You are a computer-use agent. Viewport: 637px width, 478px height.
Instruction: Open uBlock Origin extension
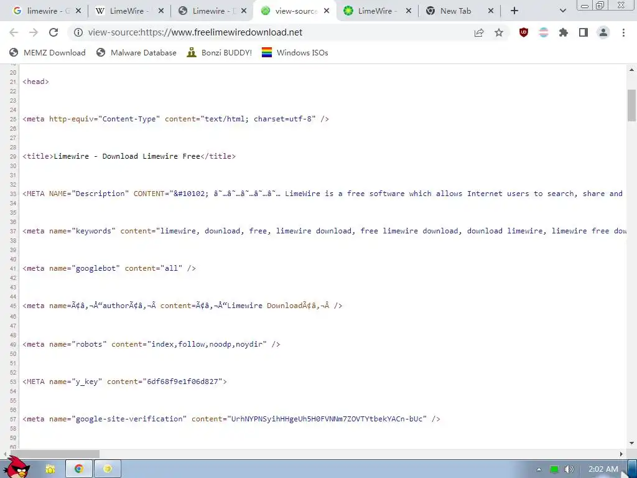(524, 32)
